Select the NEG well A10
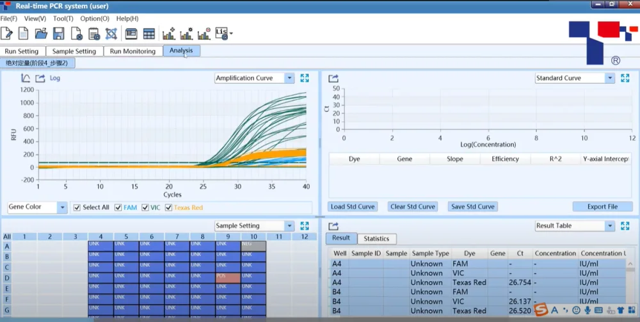 [x=253, y=246]
